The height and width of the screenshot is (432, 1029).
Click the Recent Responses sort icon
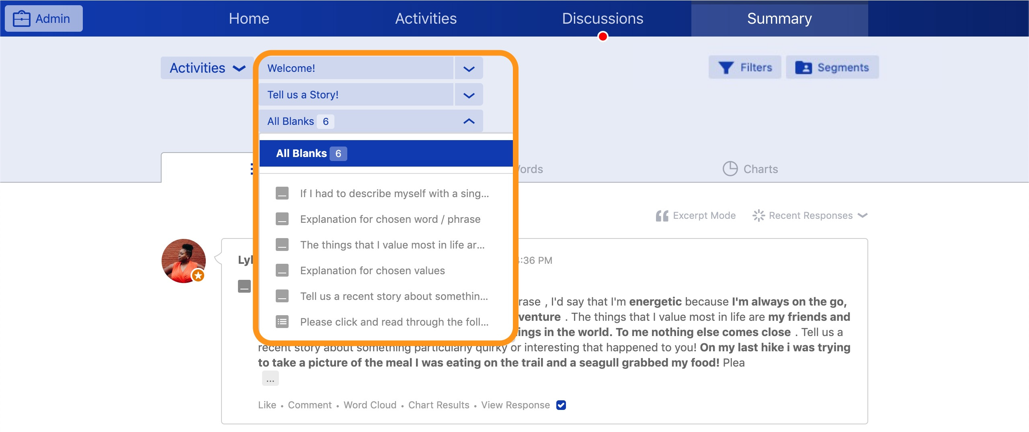(x=759, y=215)
